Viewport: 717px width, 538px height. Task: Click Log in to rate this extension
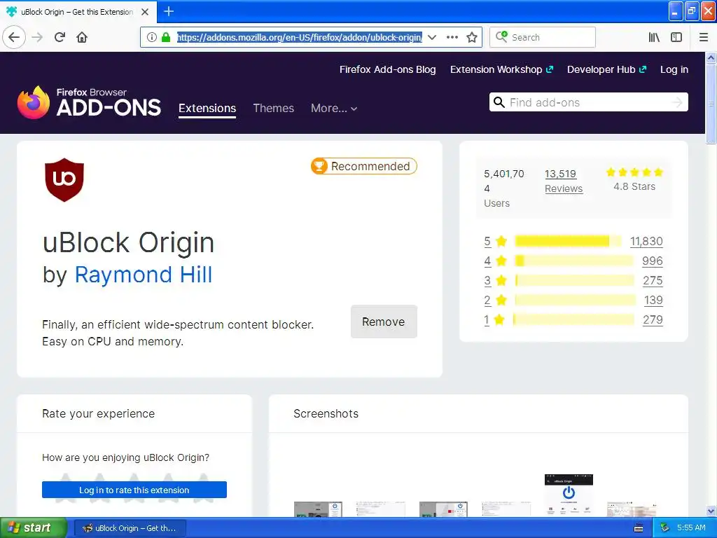tap(134, 490)
